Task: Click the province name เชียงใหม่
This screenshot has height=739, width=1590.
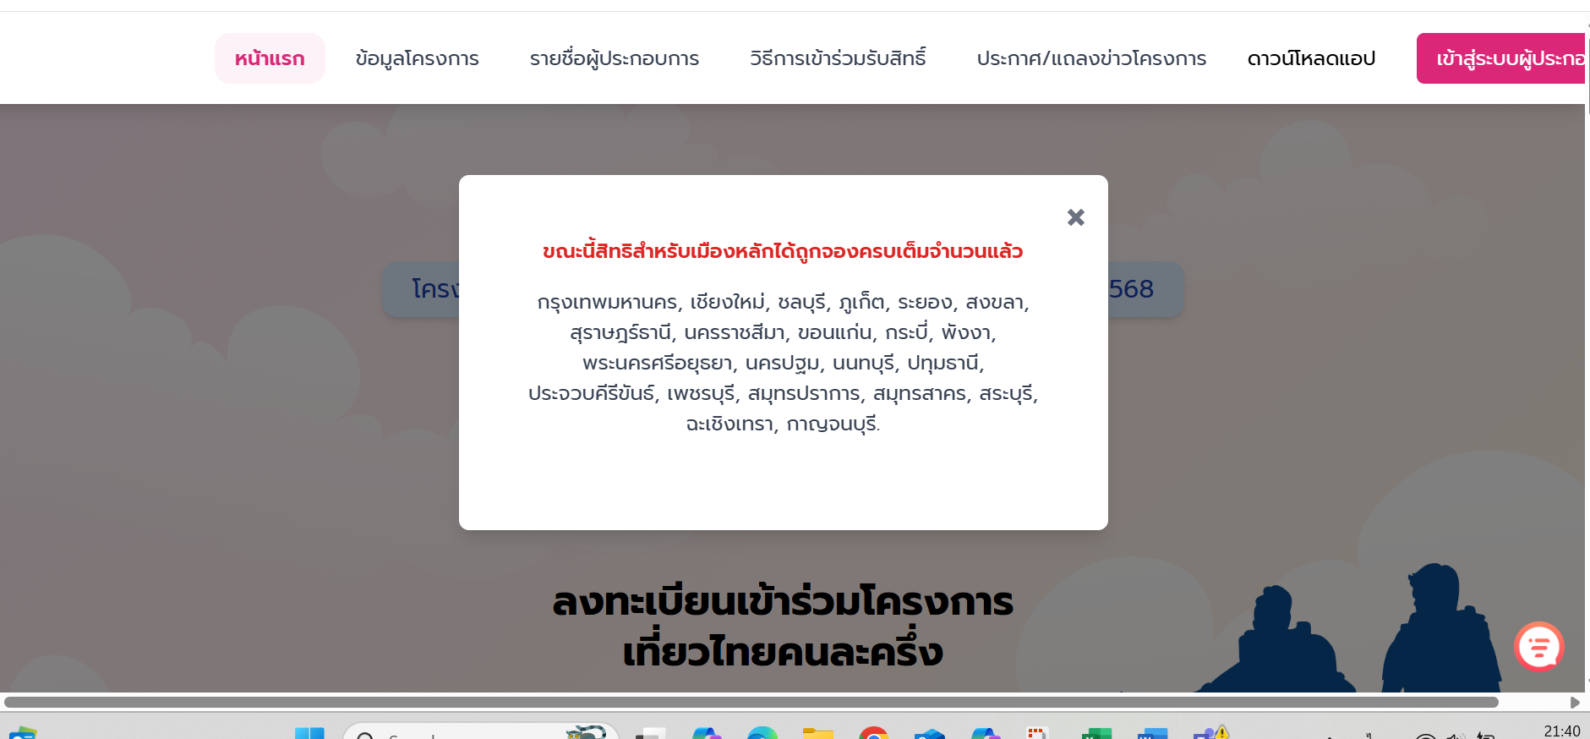Action: [x=728, y=302]
